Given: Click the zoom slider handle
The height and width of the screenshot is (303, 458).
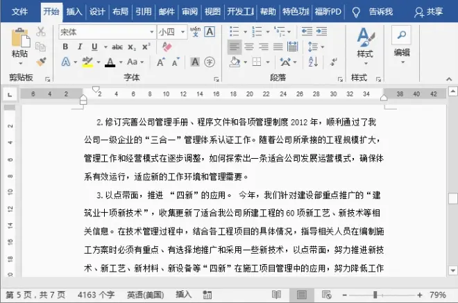Looking at the screenshot, I should click(375, 295).
